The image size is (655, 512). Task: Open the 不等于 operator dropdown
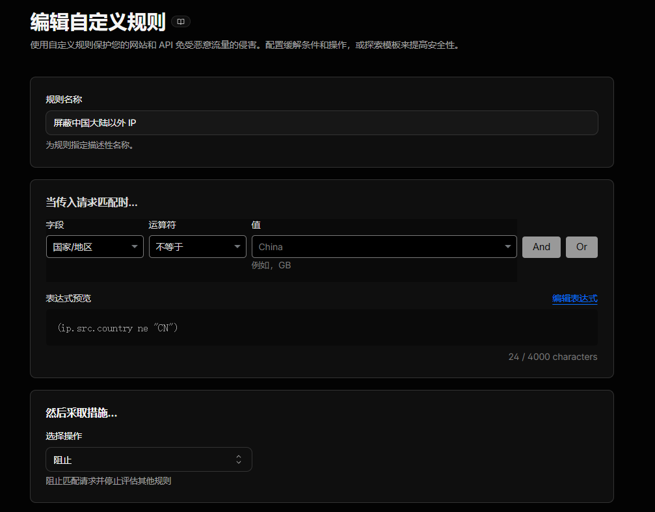click(x=198, y=247)
